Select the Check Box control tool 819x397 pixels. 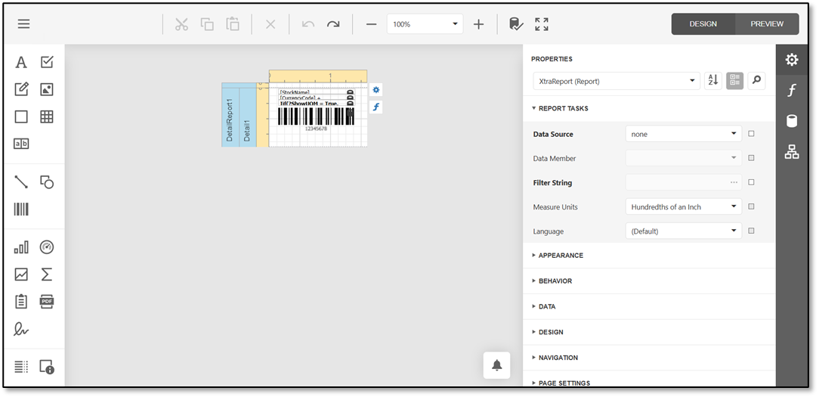(47, 62)
